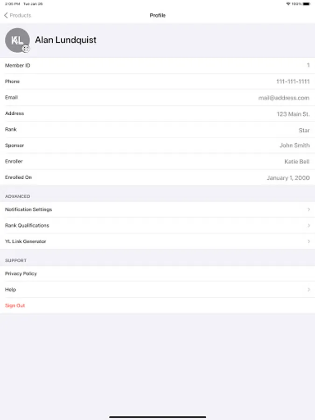Open Notification Settings menu item

pyautogui.click(x=158, y=210)
